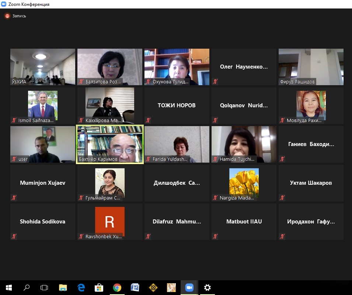Screen dimensions: 352x295
Task: Open Google Chrome from the taskbar
Action: point(117,288)
